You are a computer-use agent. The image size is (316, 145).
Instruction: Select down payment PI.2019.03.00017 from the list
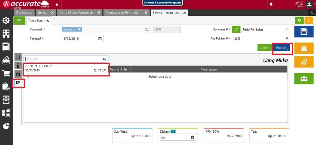click(x=66, y=68)
